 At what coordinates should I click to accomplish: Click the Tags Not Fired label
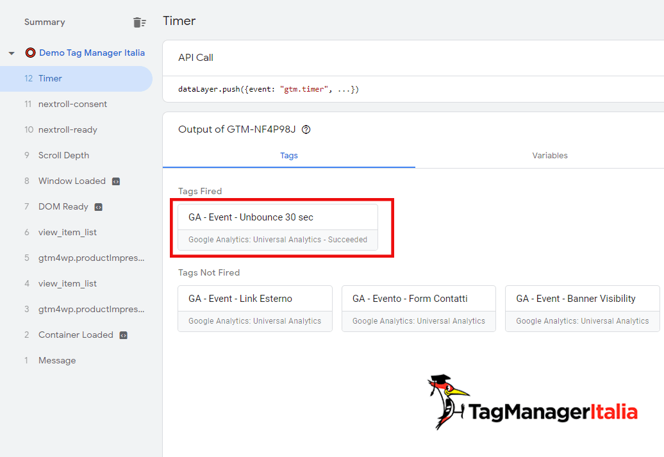coord(209,273)
